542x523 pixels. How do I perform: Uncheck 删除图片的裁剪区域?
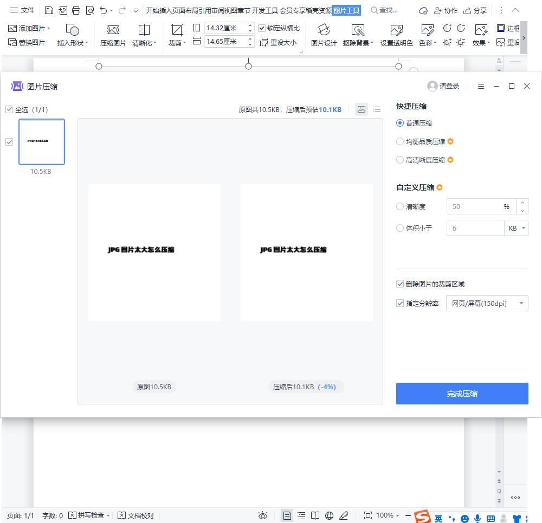click(x=399, y=284)
